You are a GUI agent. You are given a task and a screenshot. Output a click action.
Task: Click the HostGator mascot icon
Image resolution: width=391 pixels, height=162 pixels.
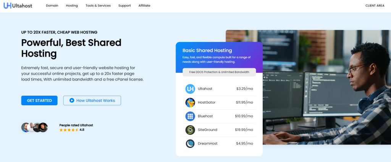tap(190, 103)
